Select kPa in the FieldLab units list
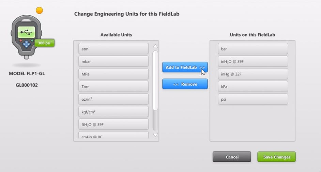 point(253,87)
